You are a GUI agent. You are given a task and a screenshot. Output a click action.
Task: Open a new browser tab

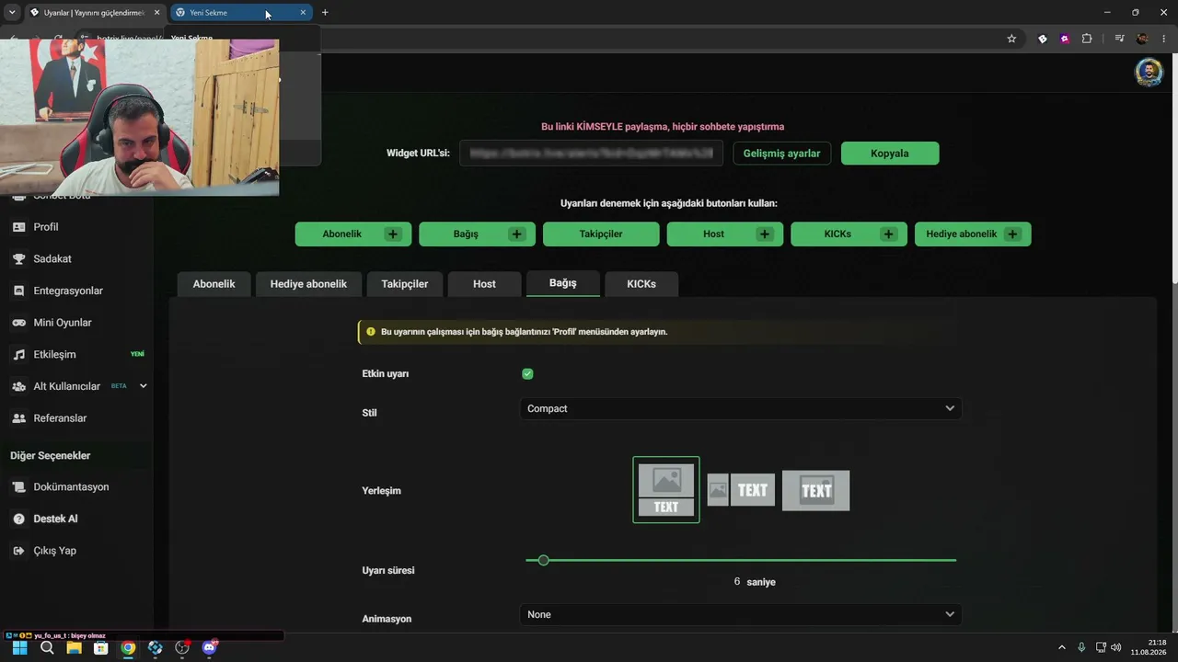click(x=325, y=13)
